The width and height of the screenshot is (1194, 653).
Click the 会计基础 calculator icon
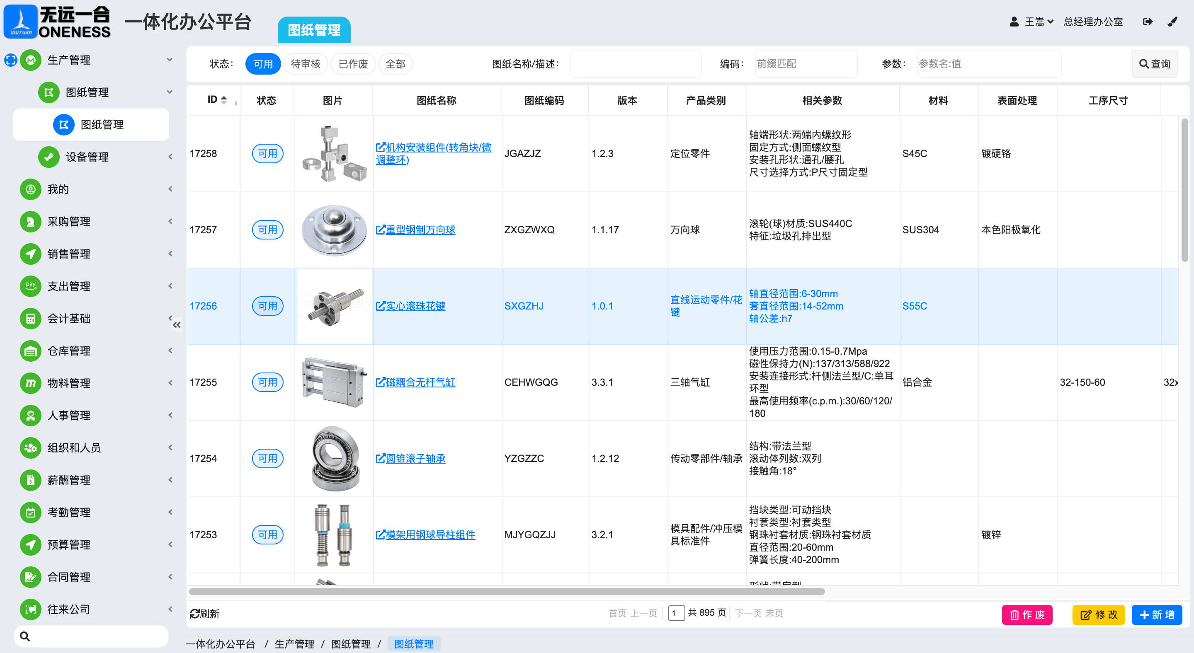31,318
